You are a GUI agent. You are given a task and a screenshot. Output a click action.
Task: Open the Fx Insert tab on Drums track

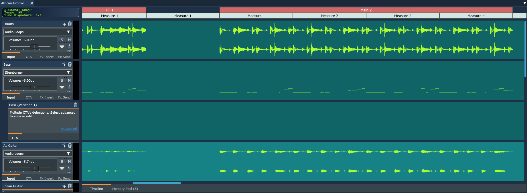click(x=46, y=57)
